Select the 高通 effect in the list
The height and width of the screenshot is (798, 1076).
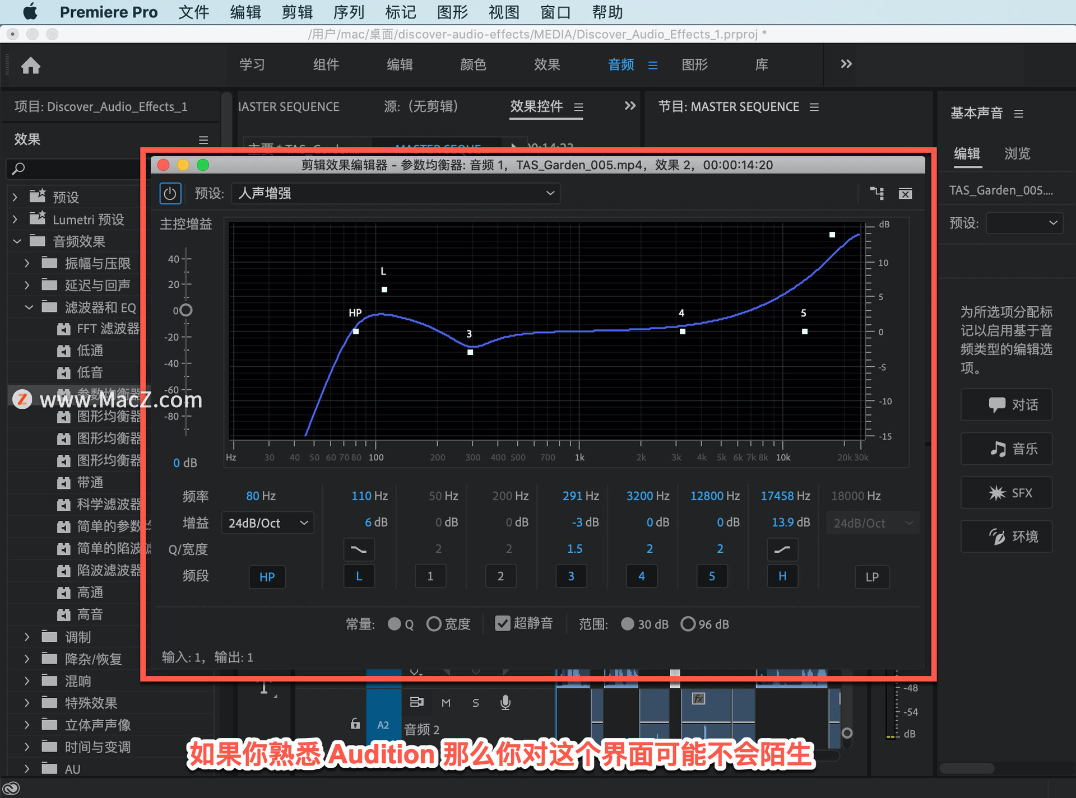tap(90, 592)
